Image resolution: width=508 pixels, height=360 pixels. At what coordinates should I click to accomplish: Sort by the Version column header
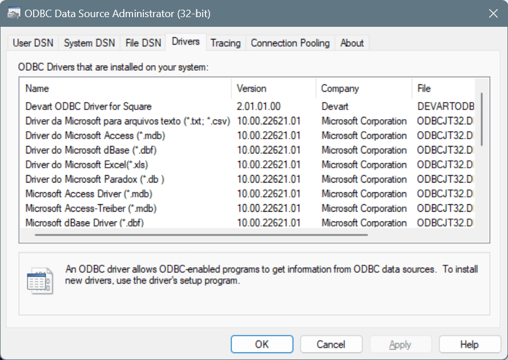click(274, 88)
